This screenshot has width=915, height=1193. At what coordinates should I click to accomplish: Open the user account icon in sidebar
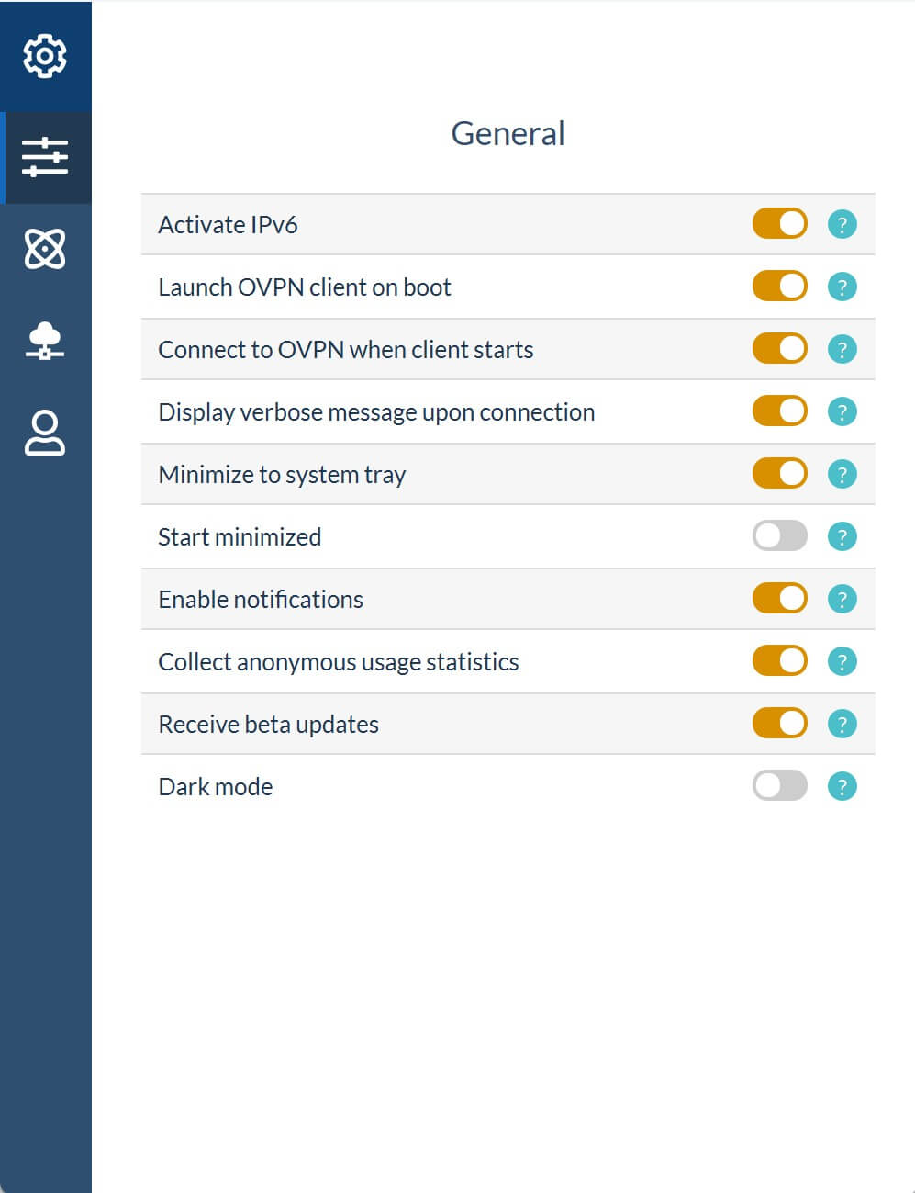pyautogui.click(x=45, y=433)
